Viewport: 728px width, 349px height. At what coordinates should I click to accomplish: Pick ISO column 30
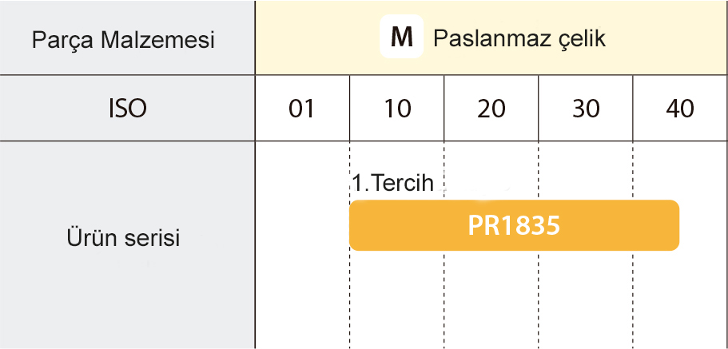pos(586,109)
